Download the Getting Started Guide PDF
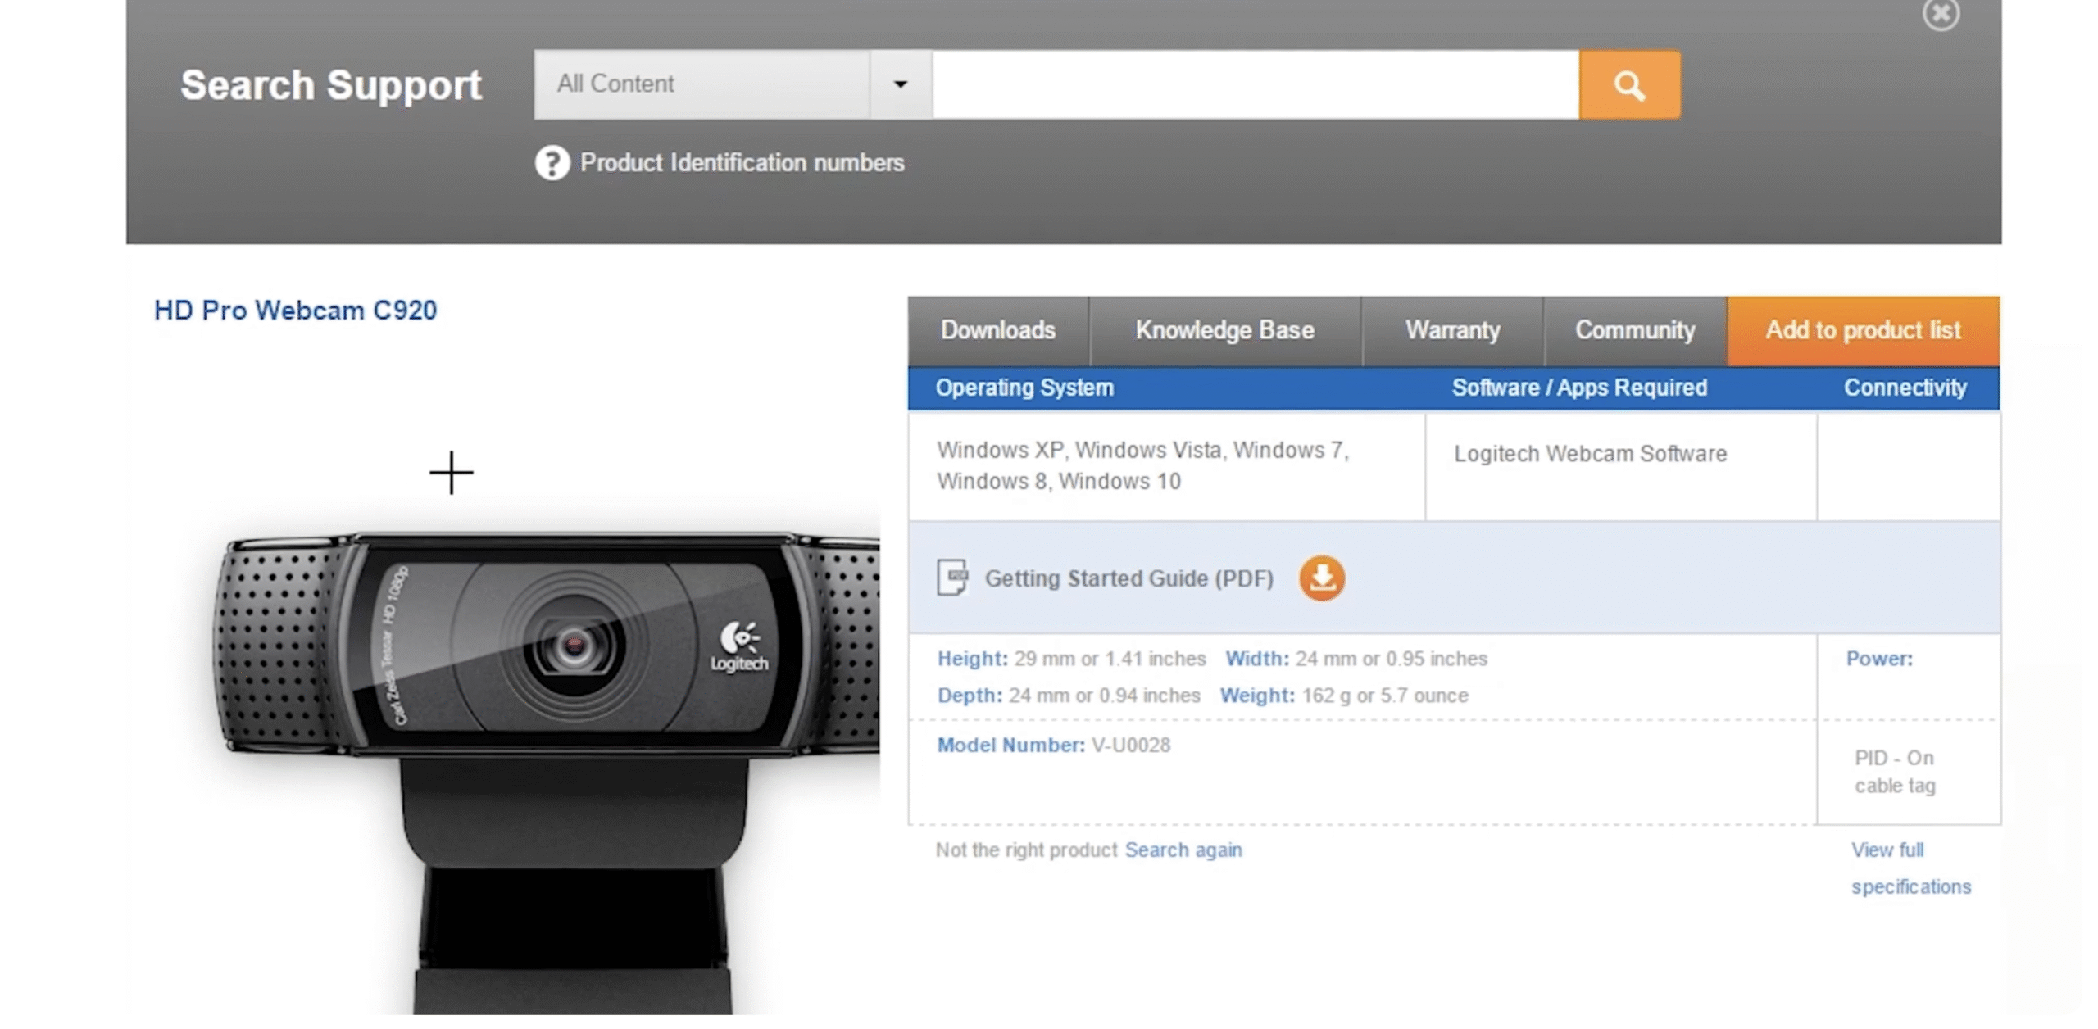 point(1321,578)
